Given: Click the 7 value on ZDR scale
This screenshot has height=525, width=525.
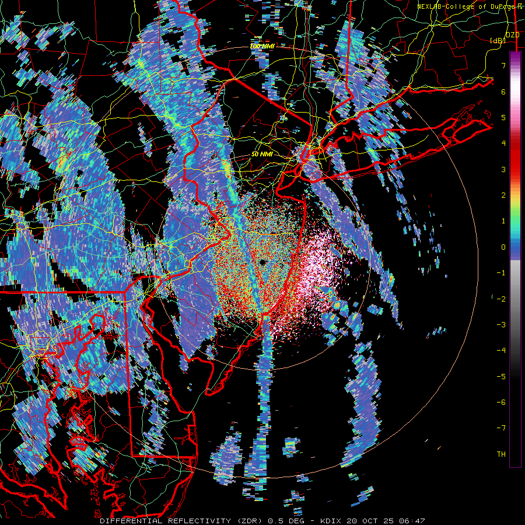Looking at the screenshot, I should click(503, 65).
